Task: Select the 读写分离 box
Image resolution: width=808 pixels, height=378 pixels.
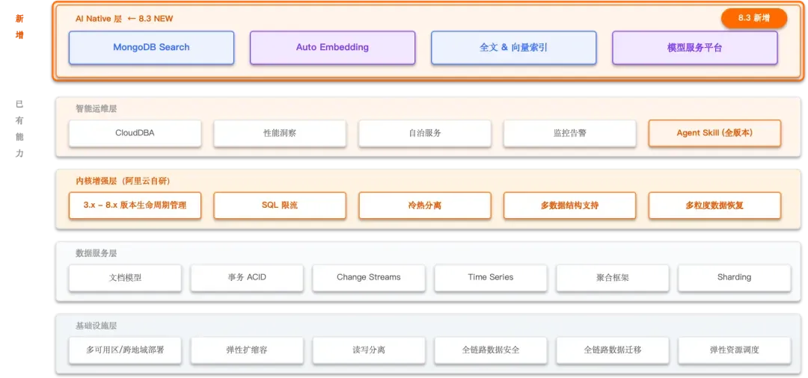Action: click(369, 350)
